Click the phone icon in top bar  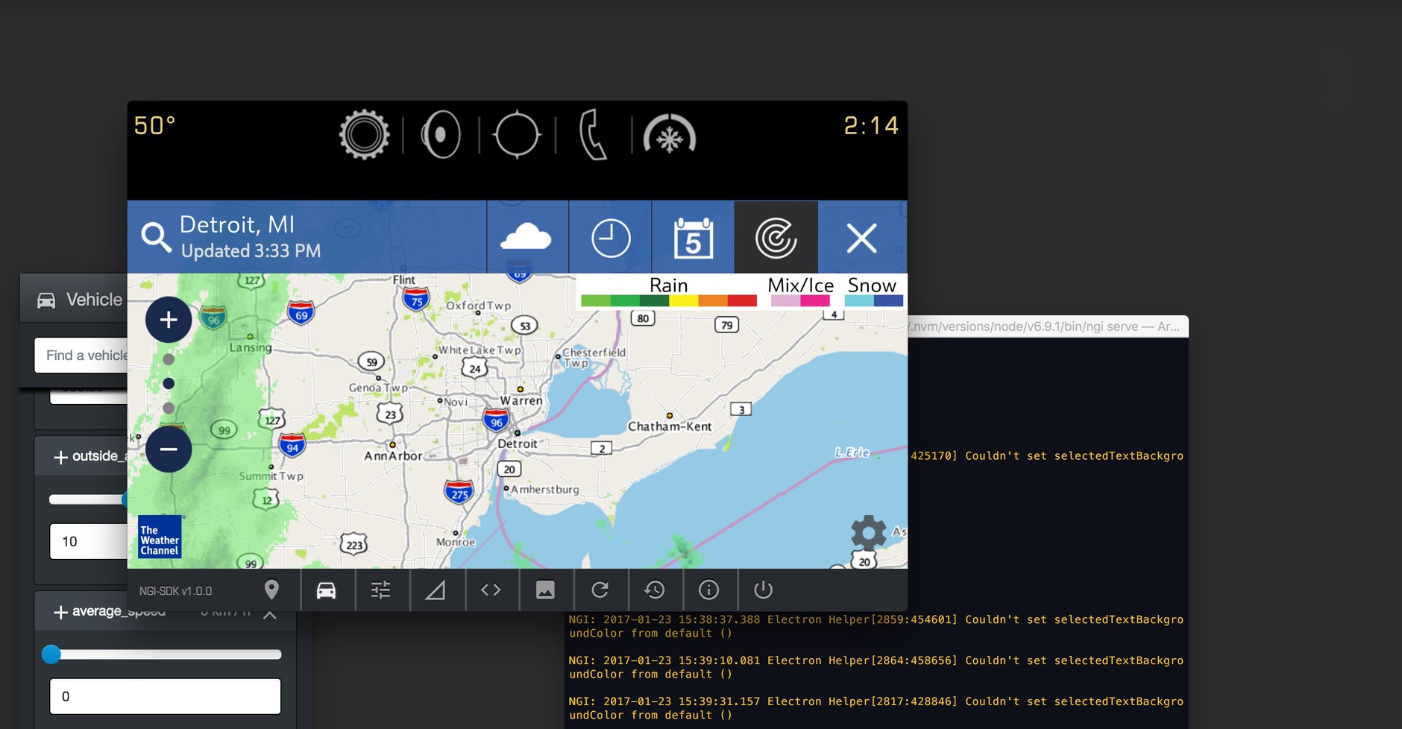pos(593,135)
